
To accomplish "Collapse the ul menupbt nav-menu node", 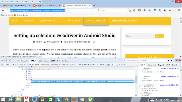I will click(x=23, y=69).
